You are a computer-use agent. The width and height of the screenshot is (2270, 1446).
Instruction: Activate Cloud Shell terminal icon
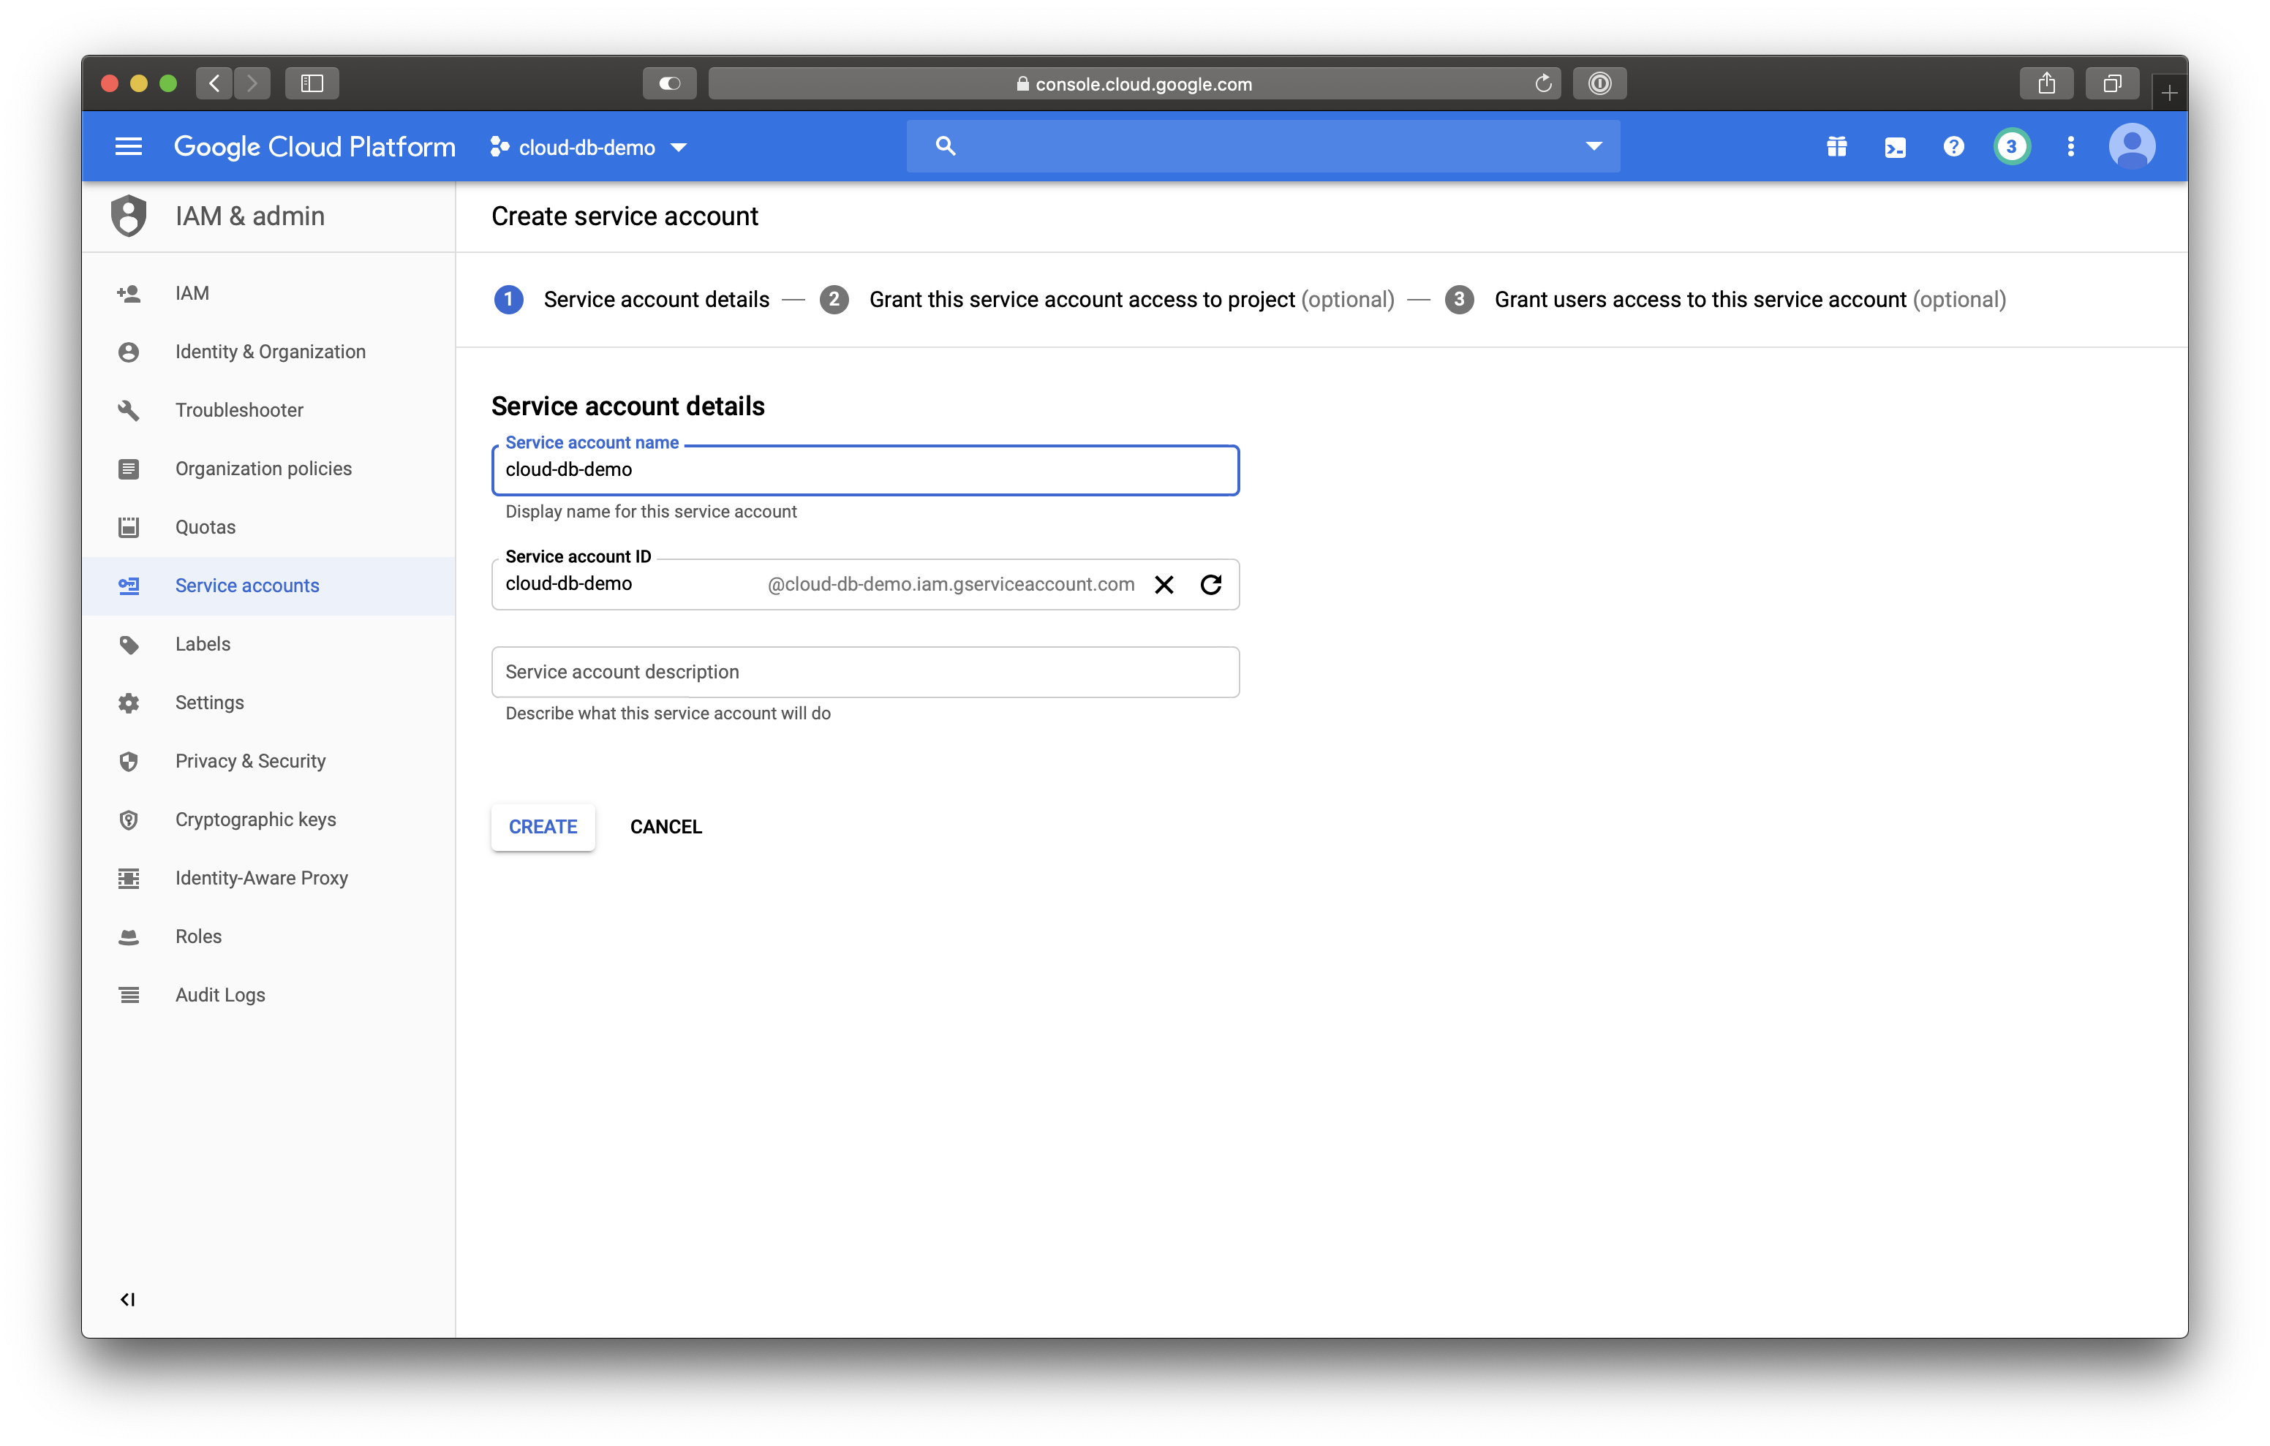click(x=1895, y=148)
